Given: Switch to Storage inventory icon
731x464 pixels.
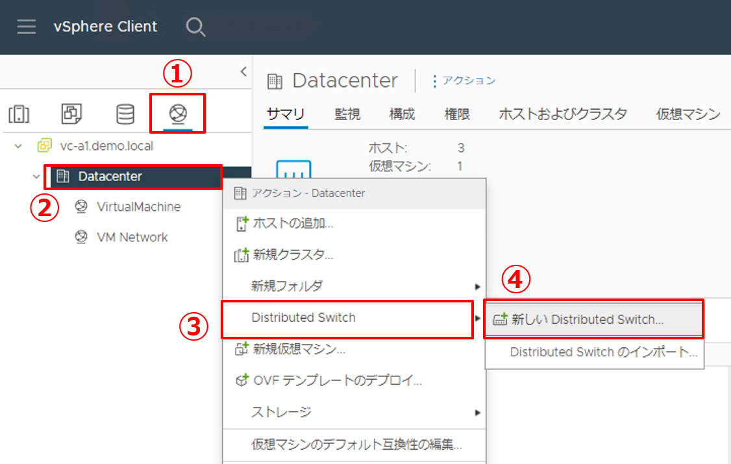Looking at the screenshot, I should [x=125, y=114].
